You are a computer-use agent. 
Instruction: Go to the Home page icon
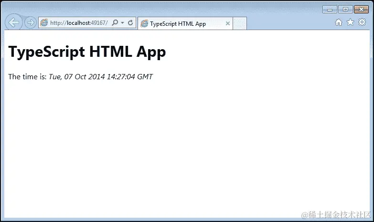tap(339, 22)
